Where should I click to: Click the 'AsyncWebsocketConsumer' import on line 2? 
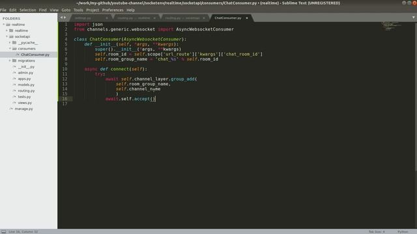pyautogui.click(x=205, y=29)
